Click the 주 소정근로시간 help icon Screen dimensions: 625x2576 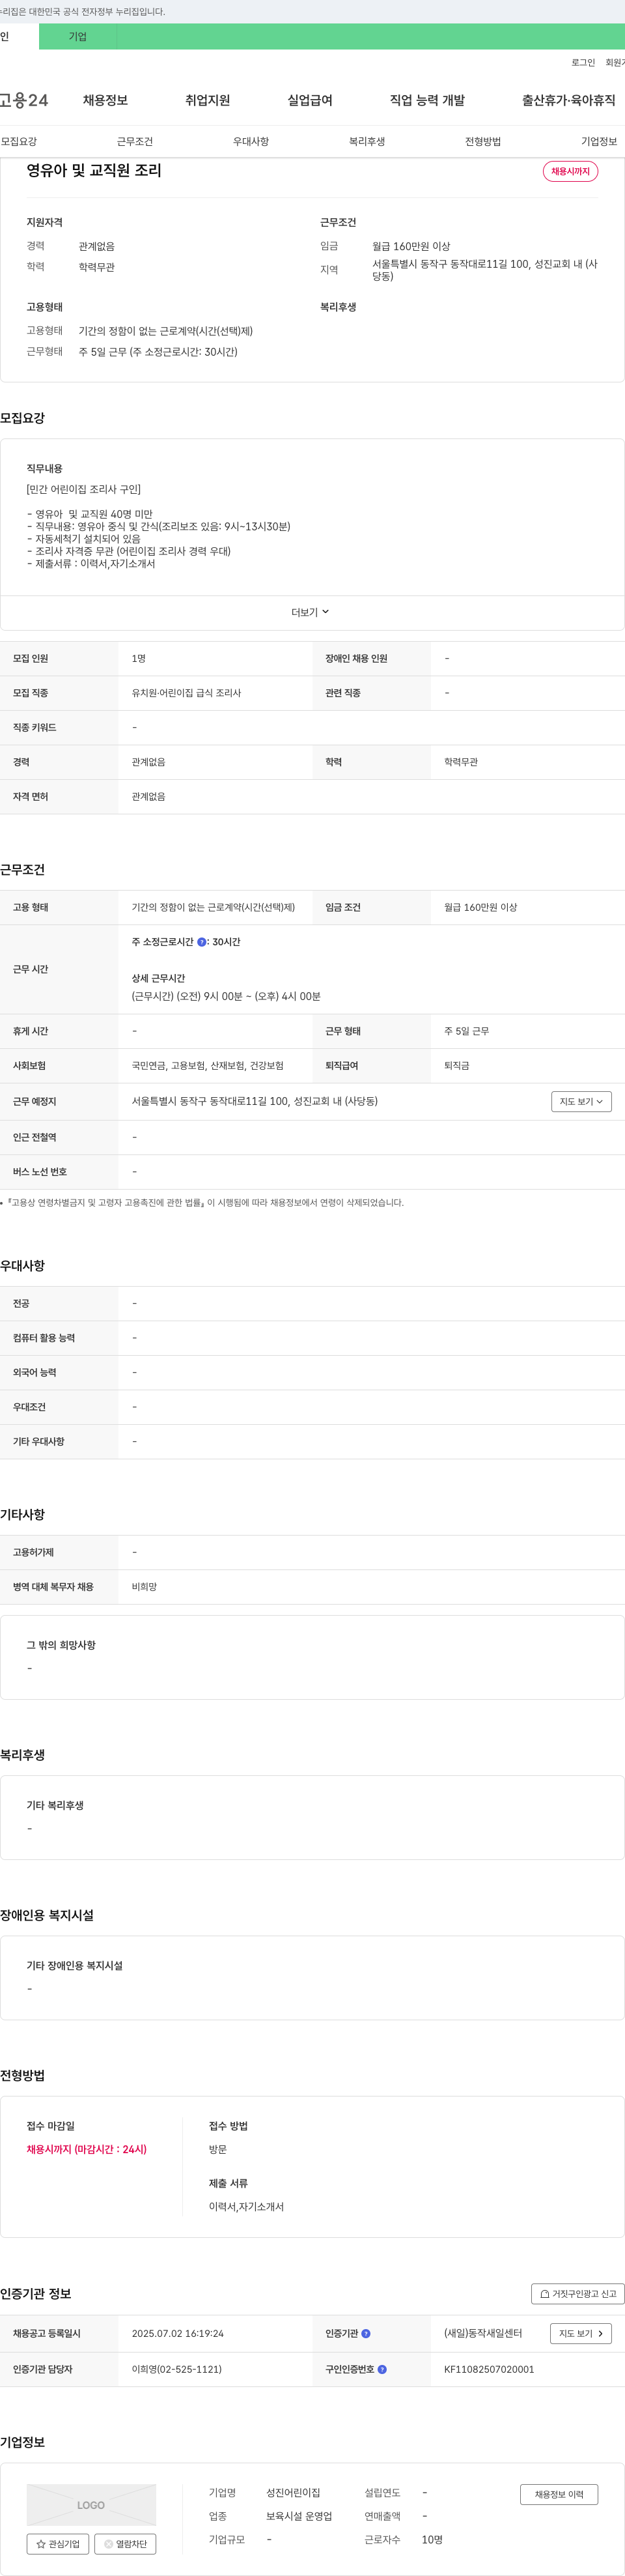point(202,942)
